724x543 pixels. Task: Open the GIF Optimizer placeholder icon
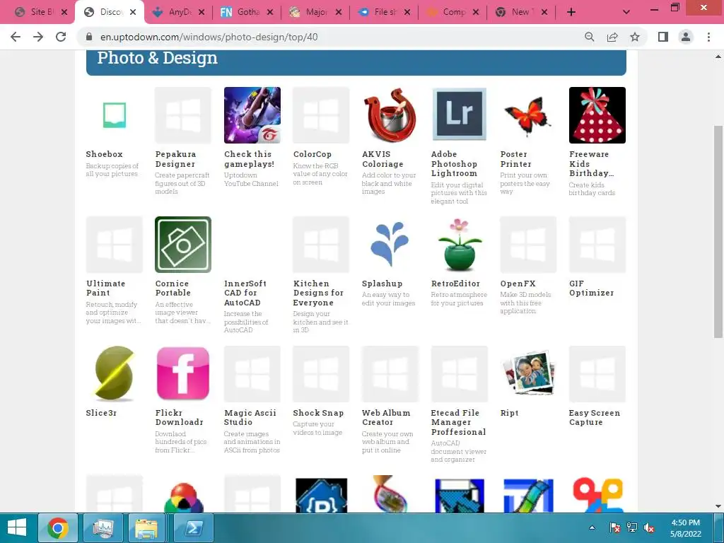[x=597, y=244]
